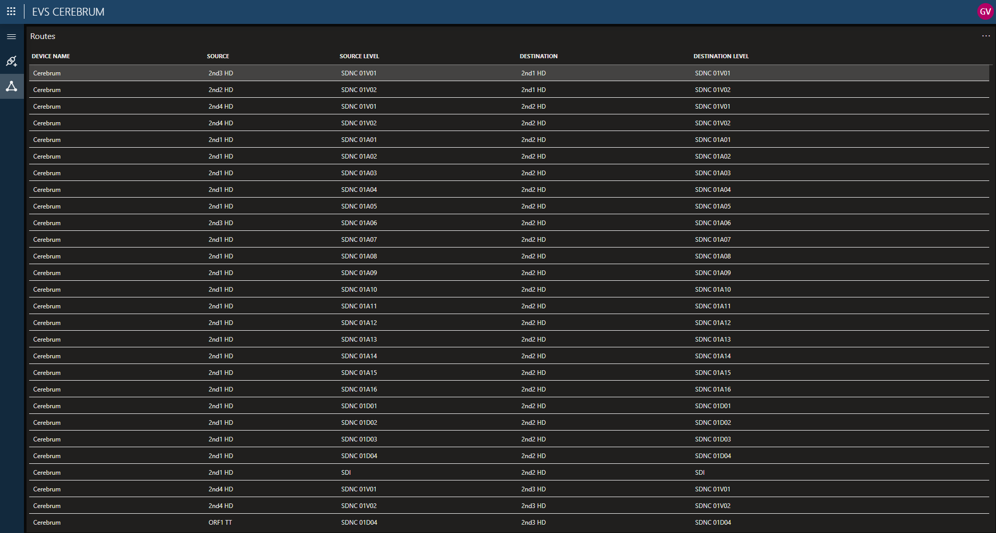Click 'Cerebrum' device name in SDI row
The height and width of the screenshot is (533, 996).
pos(47,473)
